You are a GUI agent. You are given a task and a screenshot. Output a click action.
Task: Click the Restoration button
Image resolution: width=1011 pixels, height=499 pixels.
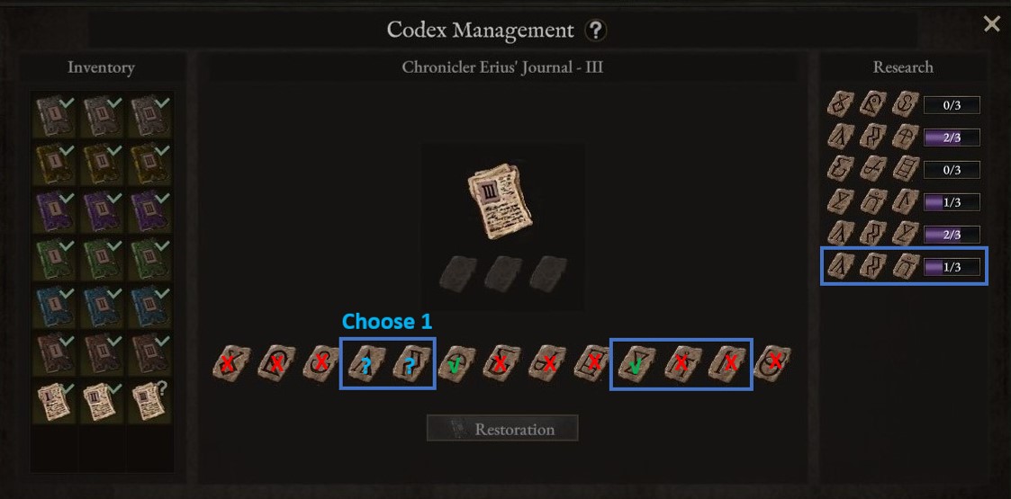502,428
